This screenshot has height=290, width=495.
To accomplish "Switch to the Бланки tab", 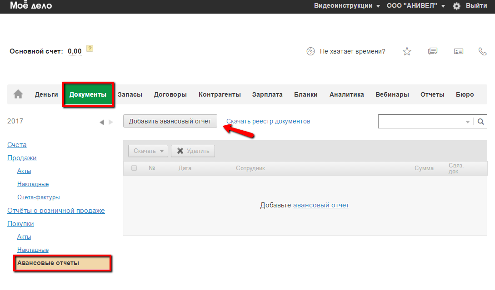I will 306,94.
